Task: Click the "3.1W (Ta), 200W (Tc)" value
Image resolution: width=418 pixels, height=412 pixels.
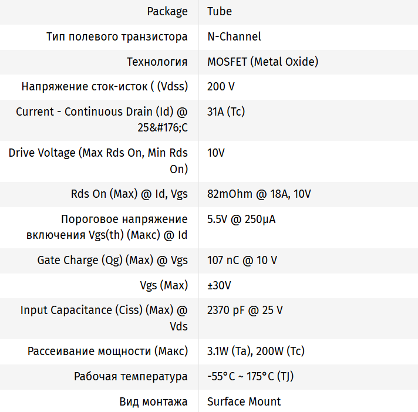Action: tap(256, 352)
